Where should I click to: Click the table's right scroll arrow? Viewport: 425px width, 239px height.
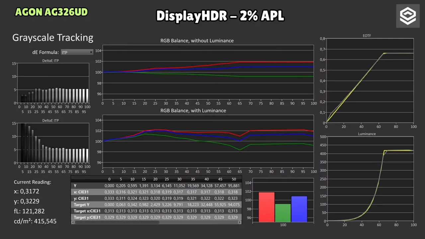point(240,222)
